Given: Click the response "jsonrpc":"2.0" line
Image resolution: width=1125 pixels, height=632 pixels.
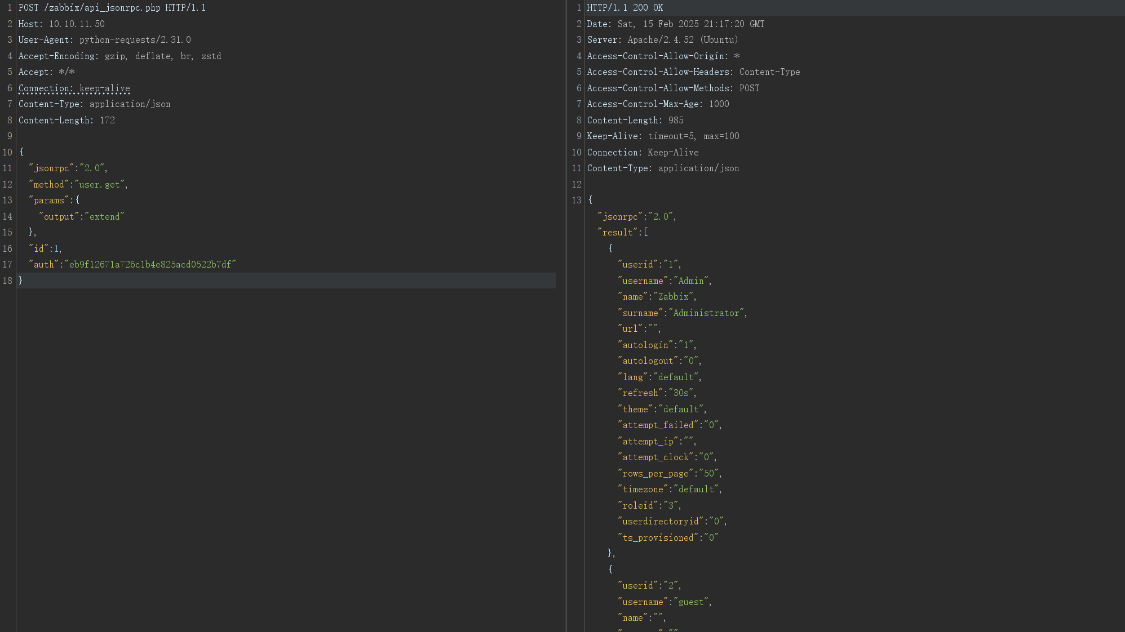Looking at the screenshot, I should click(x=637, y=217).
